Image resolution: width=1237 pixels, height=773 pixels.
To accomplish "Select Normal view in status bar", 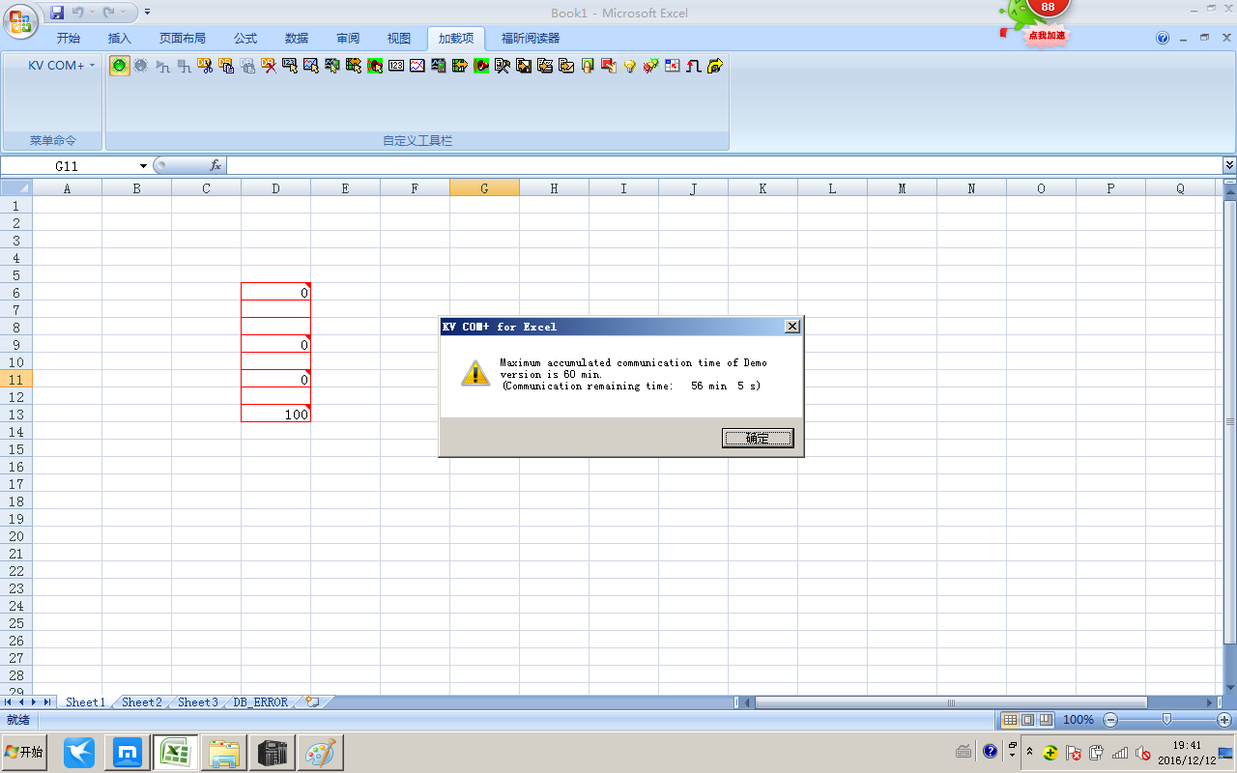I will click(x=1010, y=720).
